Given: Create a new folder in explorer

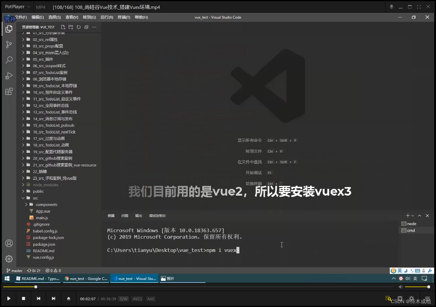Looking at the screenshot, I should 71,27.
